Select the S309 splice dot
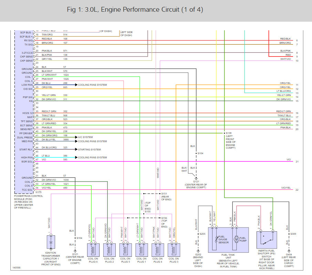Screen dimensions: 312x275 click(289, 234)
